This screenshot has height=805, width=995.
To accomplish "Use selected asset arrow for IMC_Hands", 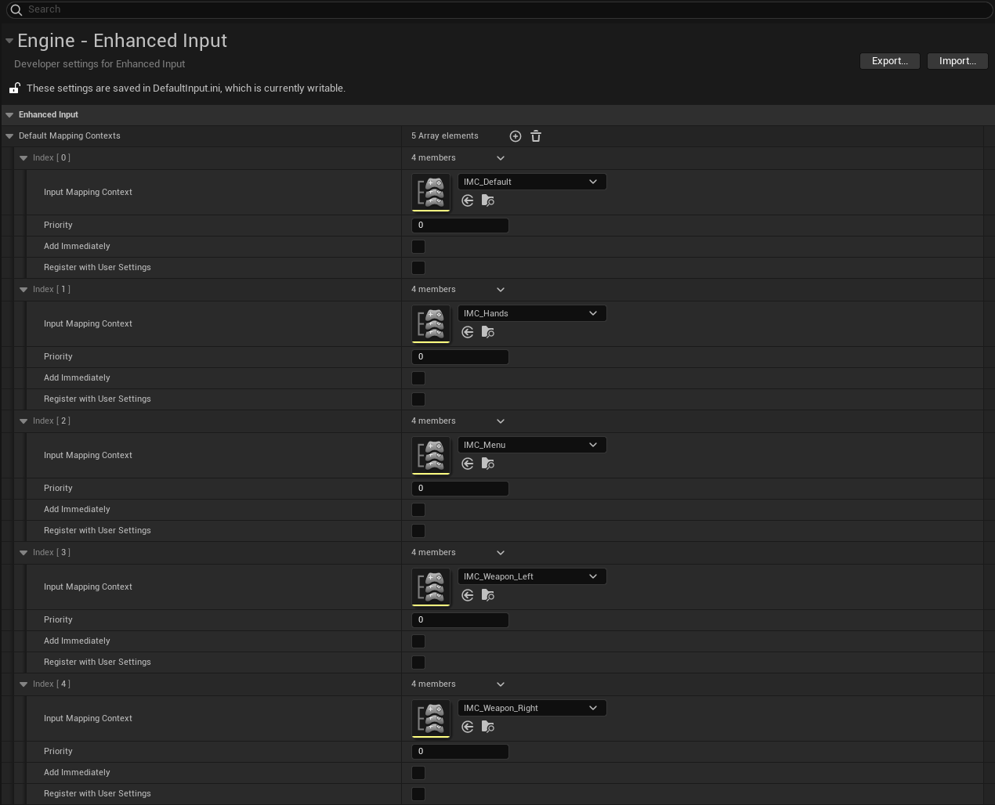I will [x=468, y=333].
